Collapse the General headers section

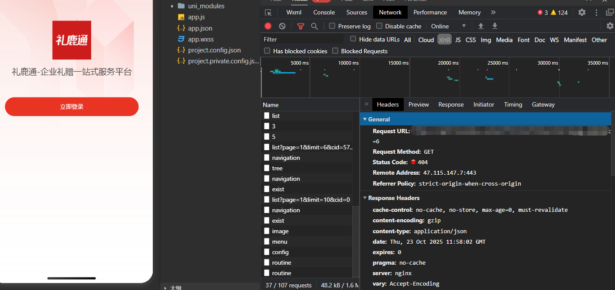click(x=365, y=119)
